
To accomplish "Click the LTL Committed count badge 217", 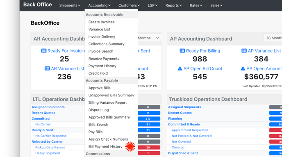I will [x=149, y=119].
